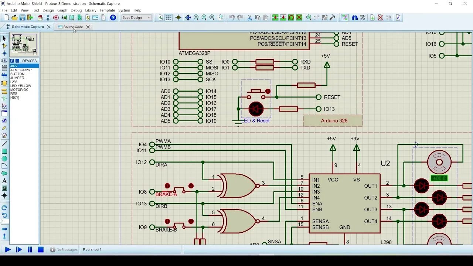
Task: Switch to the Schematic Capture tab
Action: click(28, 27)
